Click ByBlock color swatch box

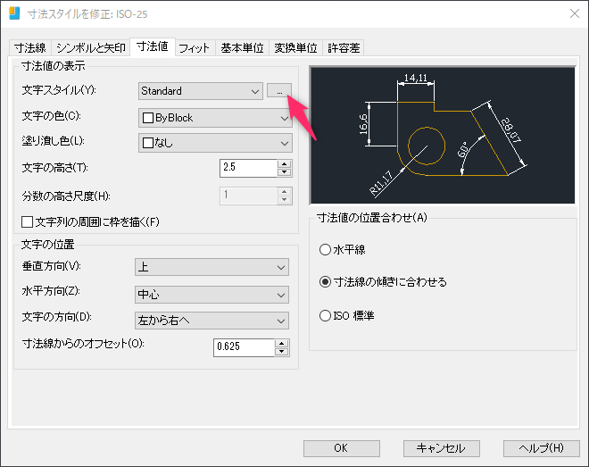click(148, 118)
